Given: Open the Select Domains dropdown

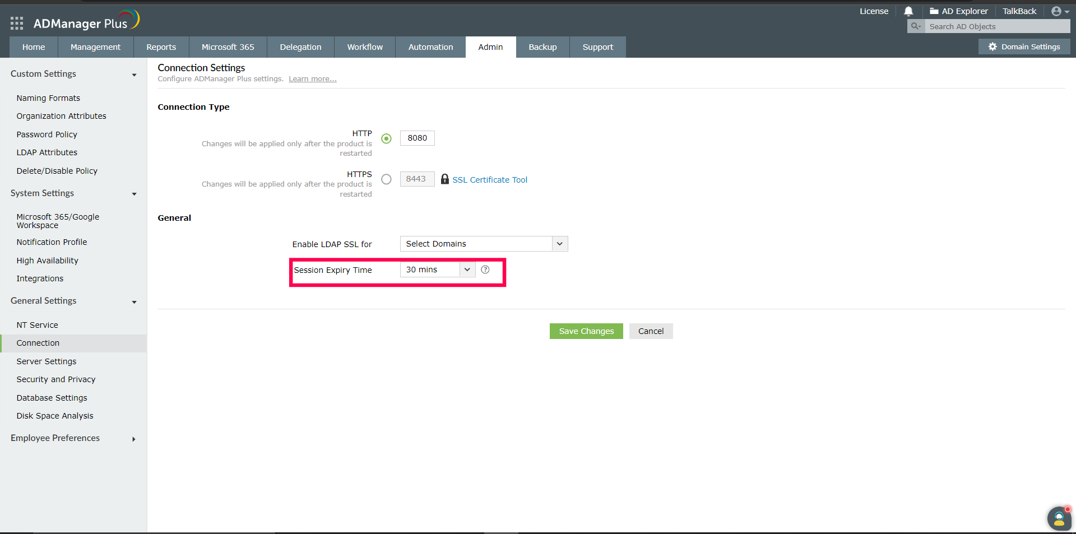Looking at the screenshot, I should click(x=484, y=244).
